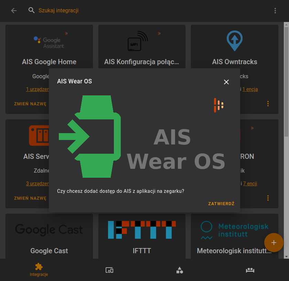
Task: Go back with the arrow icon
Action: tap(14, 11)
